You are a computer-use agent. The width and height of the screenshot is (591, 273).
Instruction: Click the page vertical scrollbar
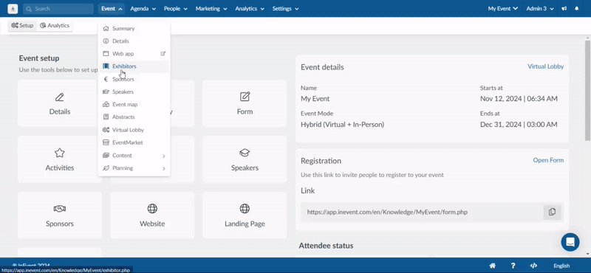tap(587, 90)
